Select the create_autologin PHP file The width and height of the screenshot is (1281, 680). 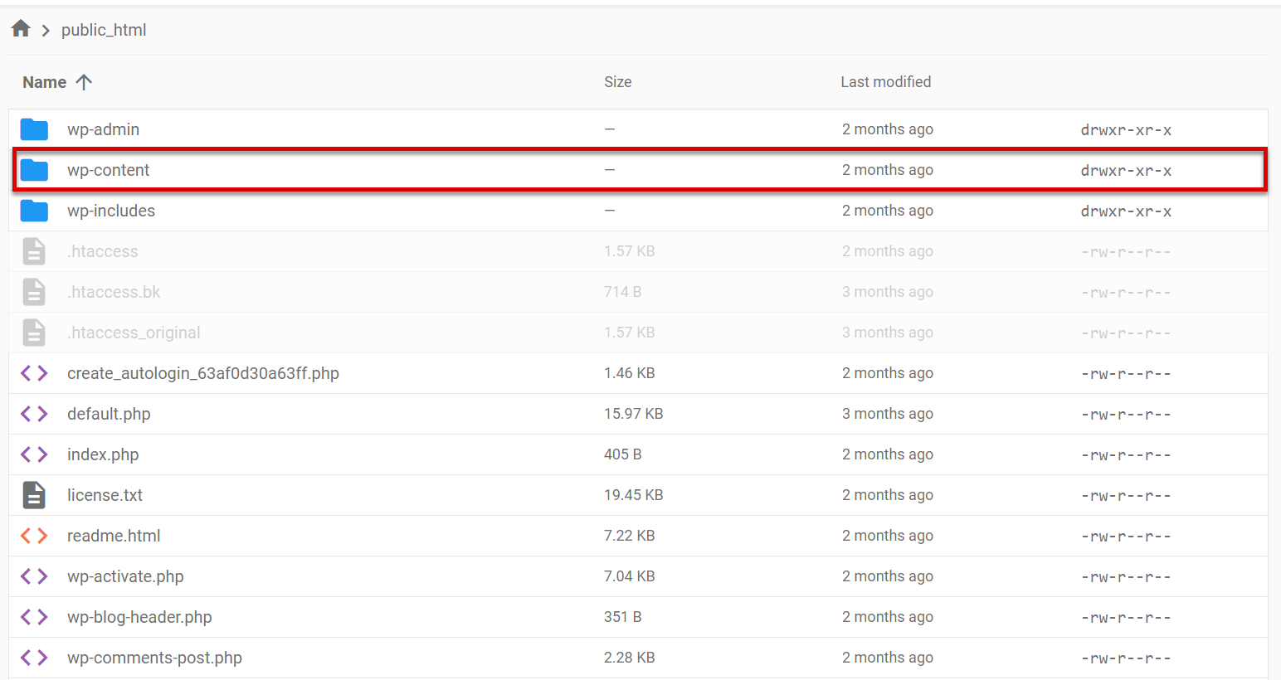(203, 373)
